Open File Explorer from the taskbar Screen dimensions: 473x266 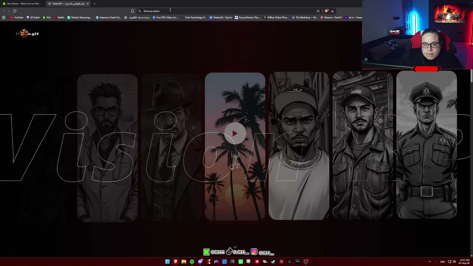[184, 262]
